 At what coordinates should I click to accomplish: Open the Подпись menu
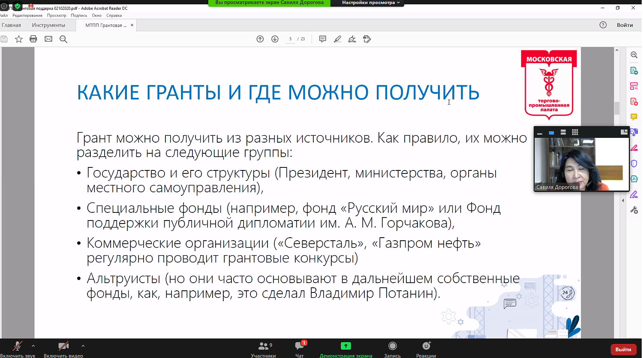[79, 15]
